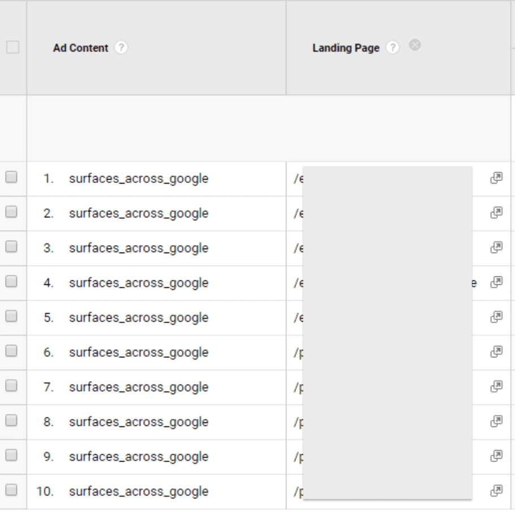Open row 2 landing page in new window

click(x=496, y=213)
